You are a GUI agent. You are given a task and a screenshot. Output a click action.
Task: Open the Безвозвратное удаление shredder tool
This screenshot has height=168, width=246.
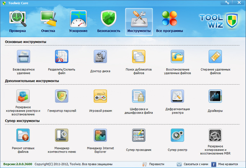[x=23, y=57]
